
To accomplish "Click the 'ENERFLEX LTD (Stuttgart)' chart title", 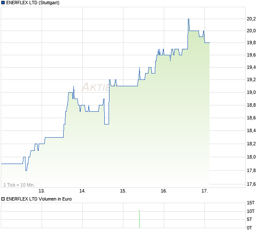I will click(x=33, y=3).
